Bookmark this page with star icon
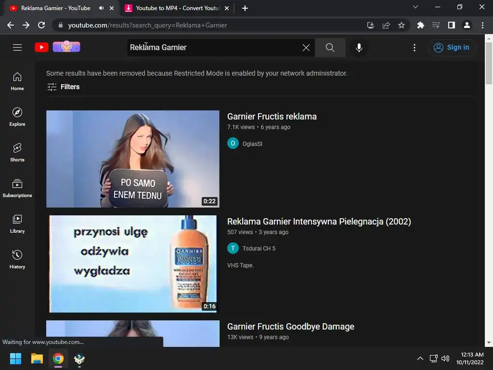 401,25
